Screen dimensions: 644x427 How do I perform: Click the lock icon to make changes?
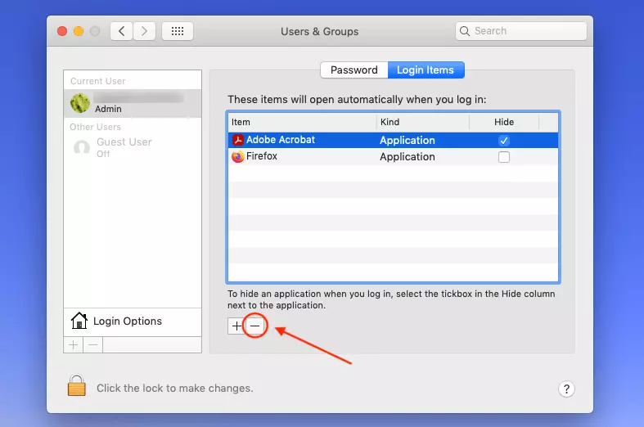pyautogui.click(x=77, y=386)
